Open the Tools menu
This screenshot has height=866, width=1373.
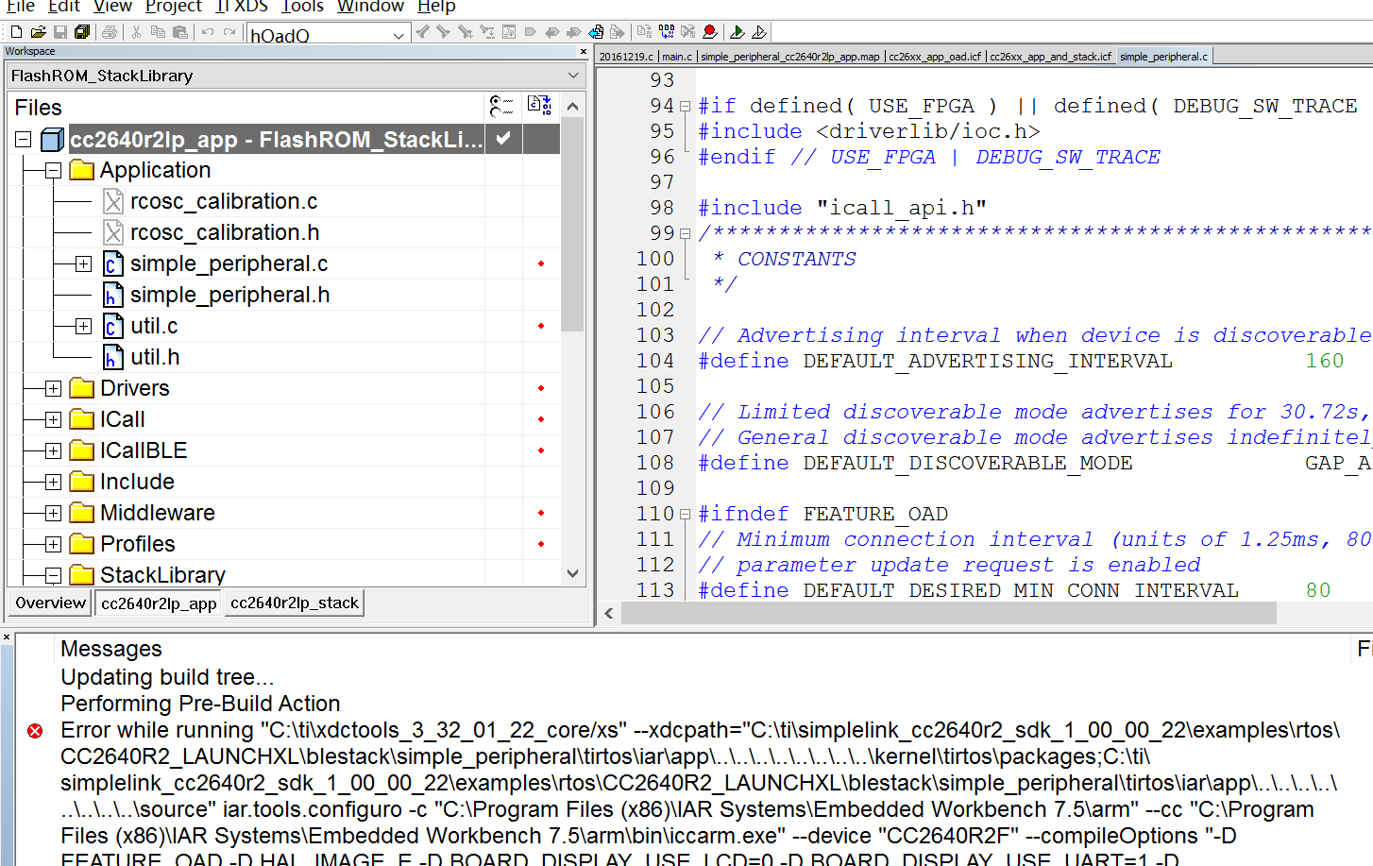302,7
